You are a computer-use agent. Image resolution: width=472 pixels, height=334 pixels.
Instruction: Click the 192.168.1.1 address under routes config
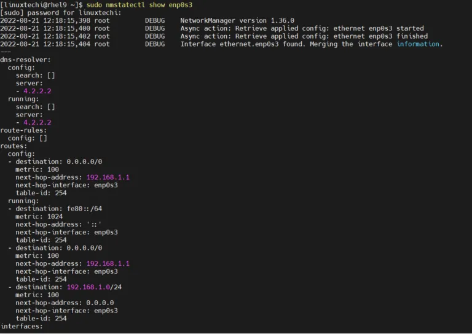(108, 177)
